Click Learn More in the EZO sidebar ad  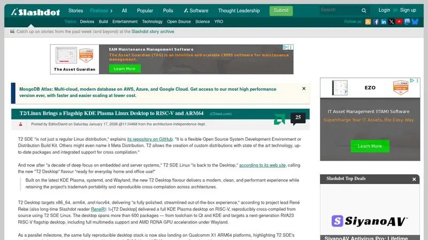[x=370, y=146]
